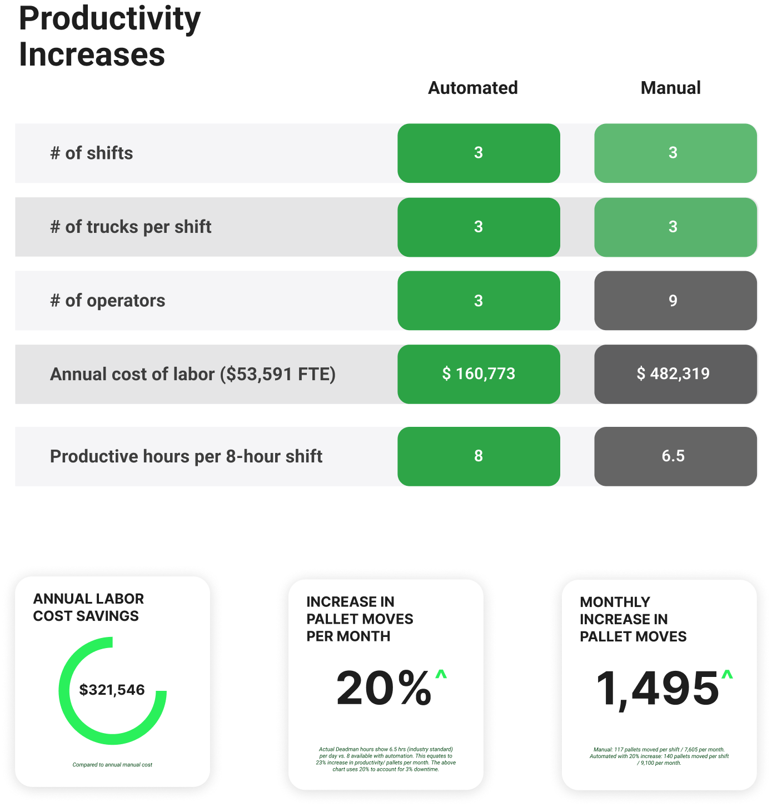Screen dimensions: 772x807
Task: Click the "Compared to annual manual cost" footnote
Action: click(x=112, y=765)
